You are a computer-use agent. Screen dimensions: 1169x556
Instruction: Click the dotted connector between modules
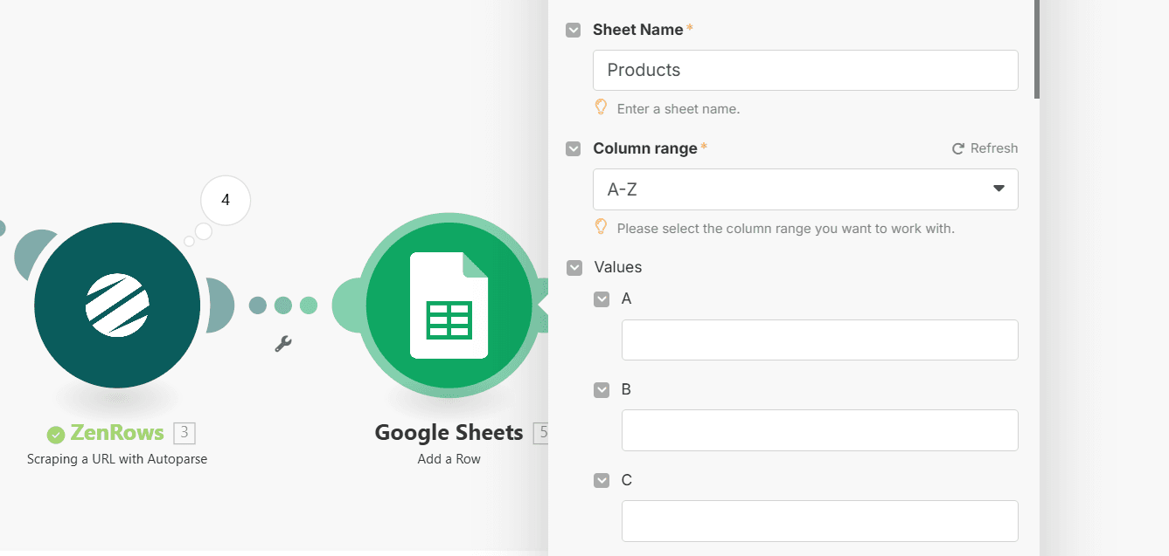282,305
